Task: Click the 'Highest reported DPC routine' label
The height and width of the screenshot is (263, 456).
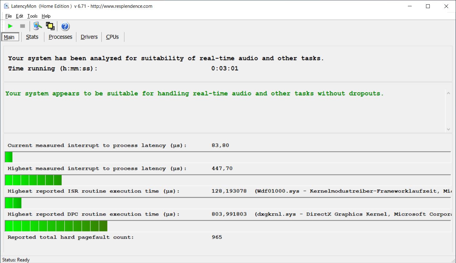Action: click(93, 214)
